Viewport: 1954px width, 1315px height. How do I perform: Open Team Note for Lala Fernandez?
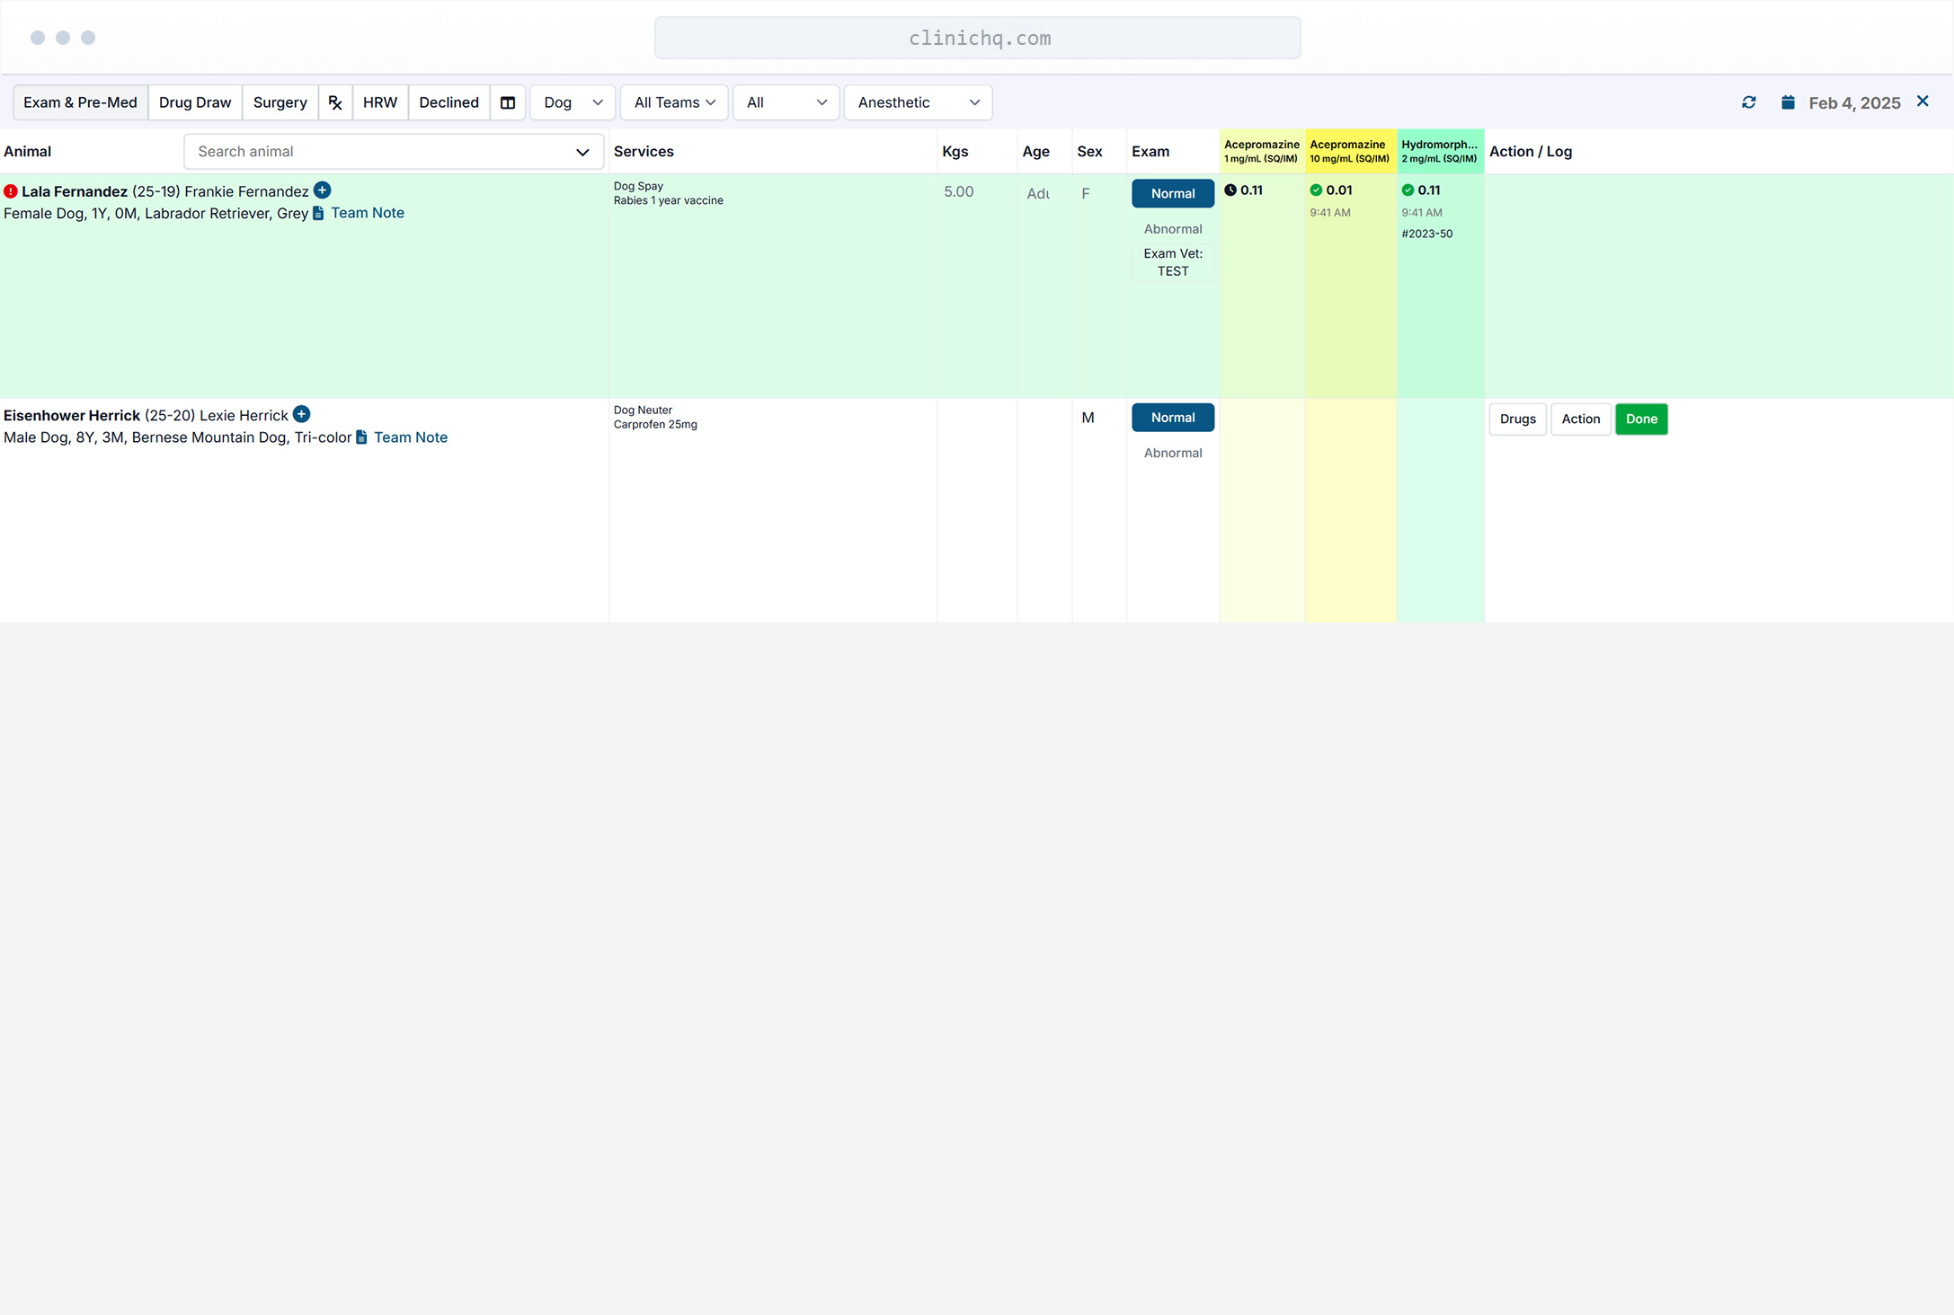pyautogui.click(x=367, y=213)
